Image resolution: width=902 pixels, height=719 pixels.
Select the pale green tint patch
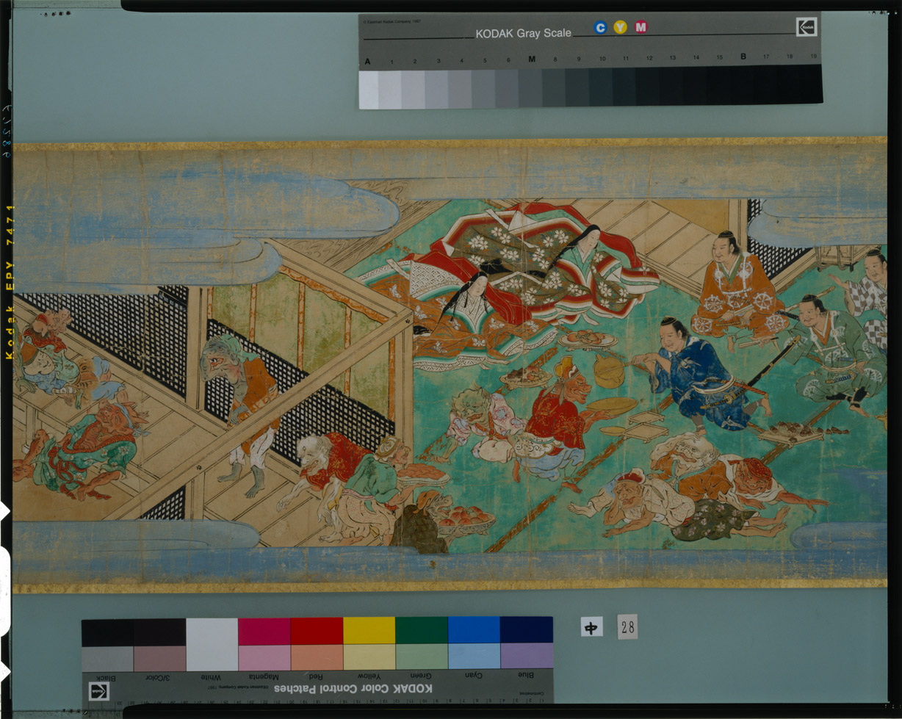point(422,657)
